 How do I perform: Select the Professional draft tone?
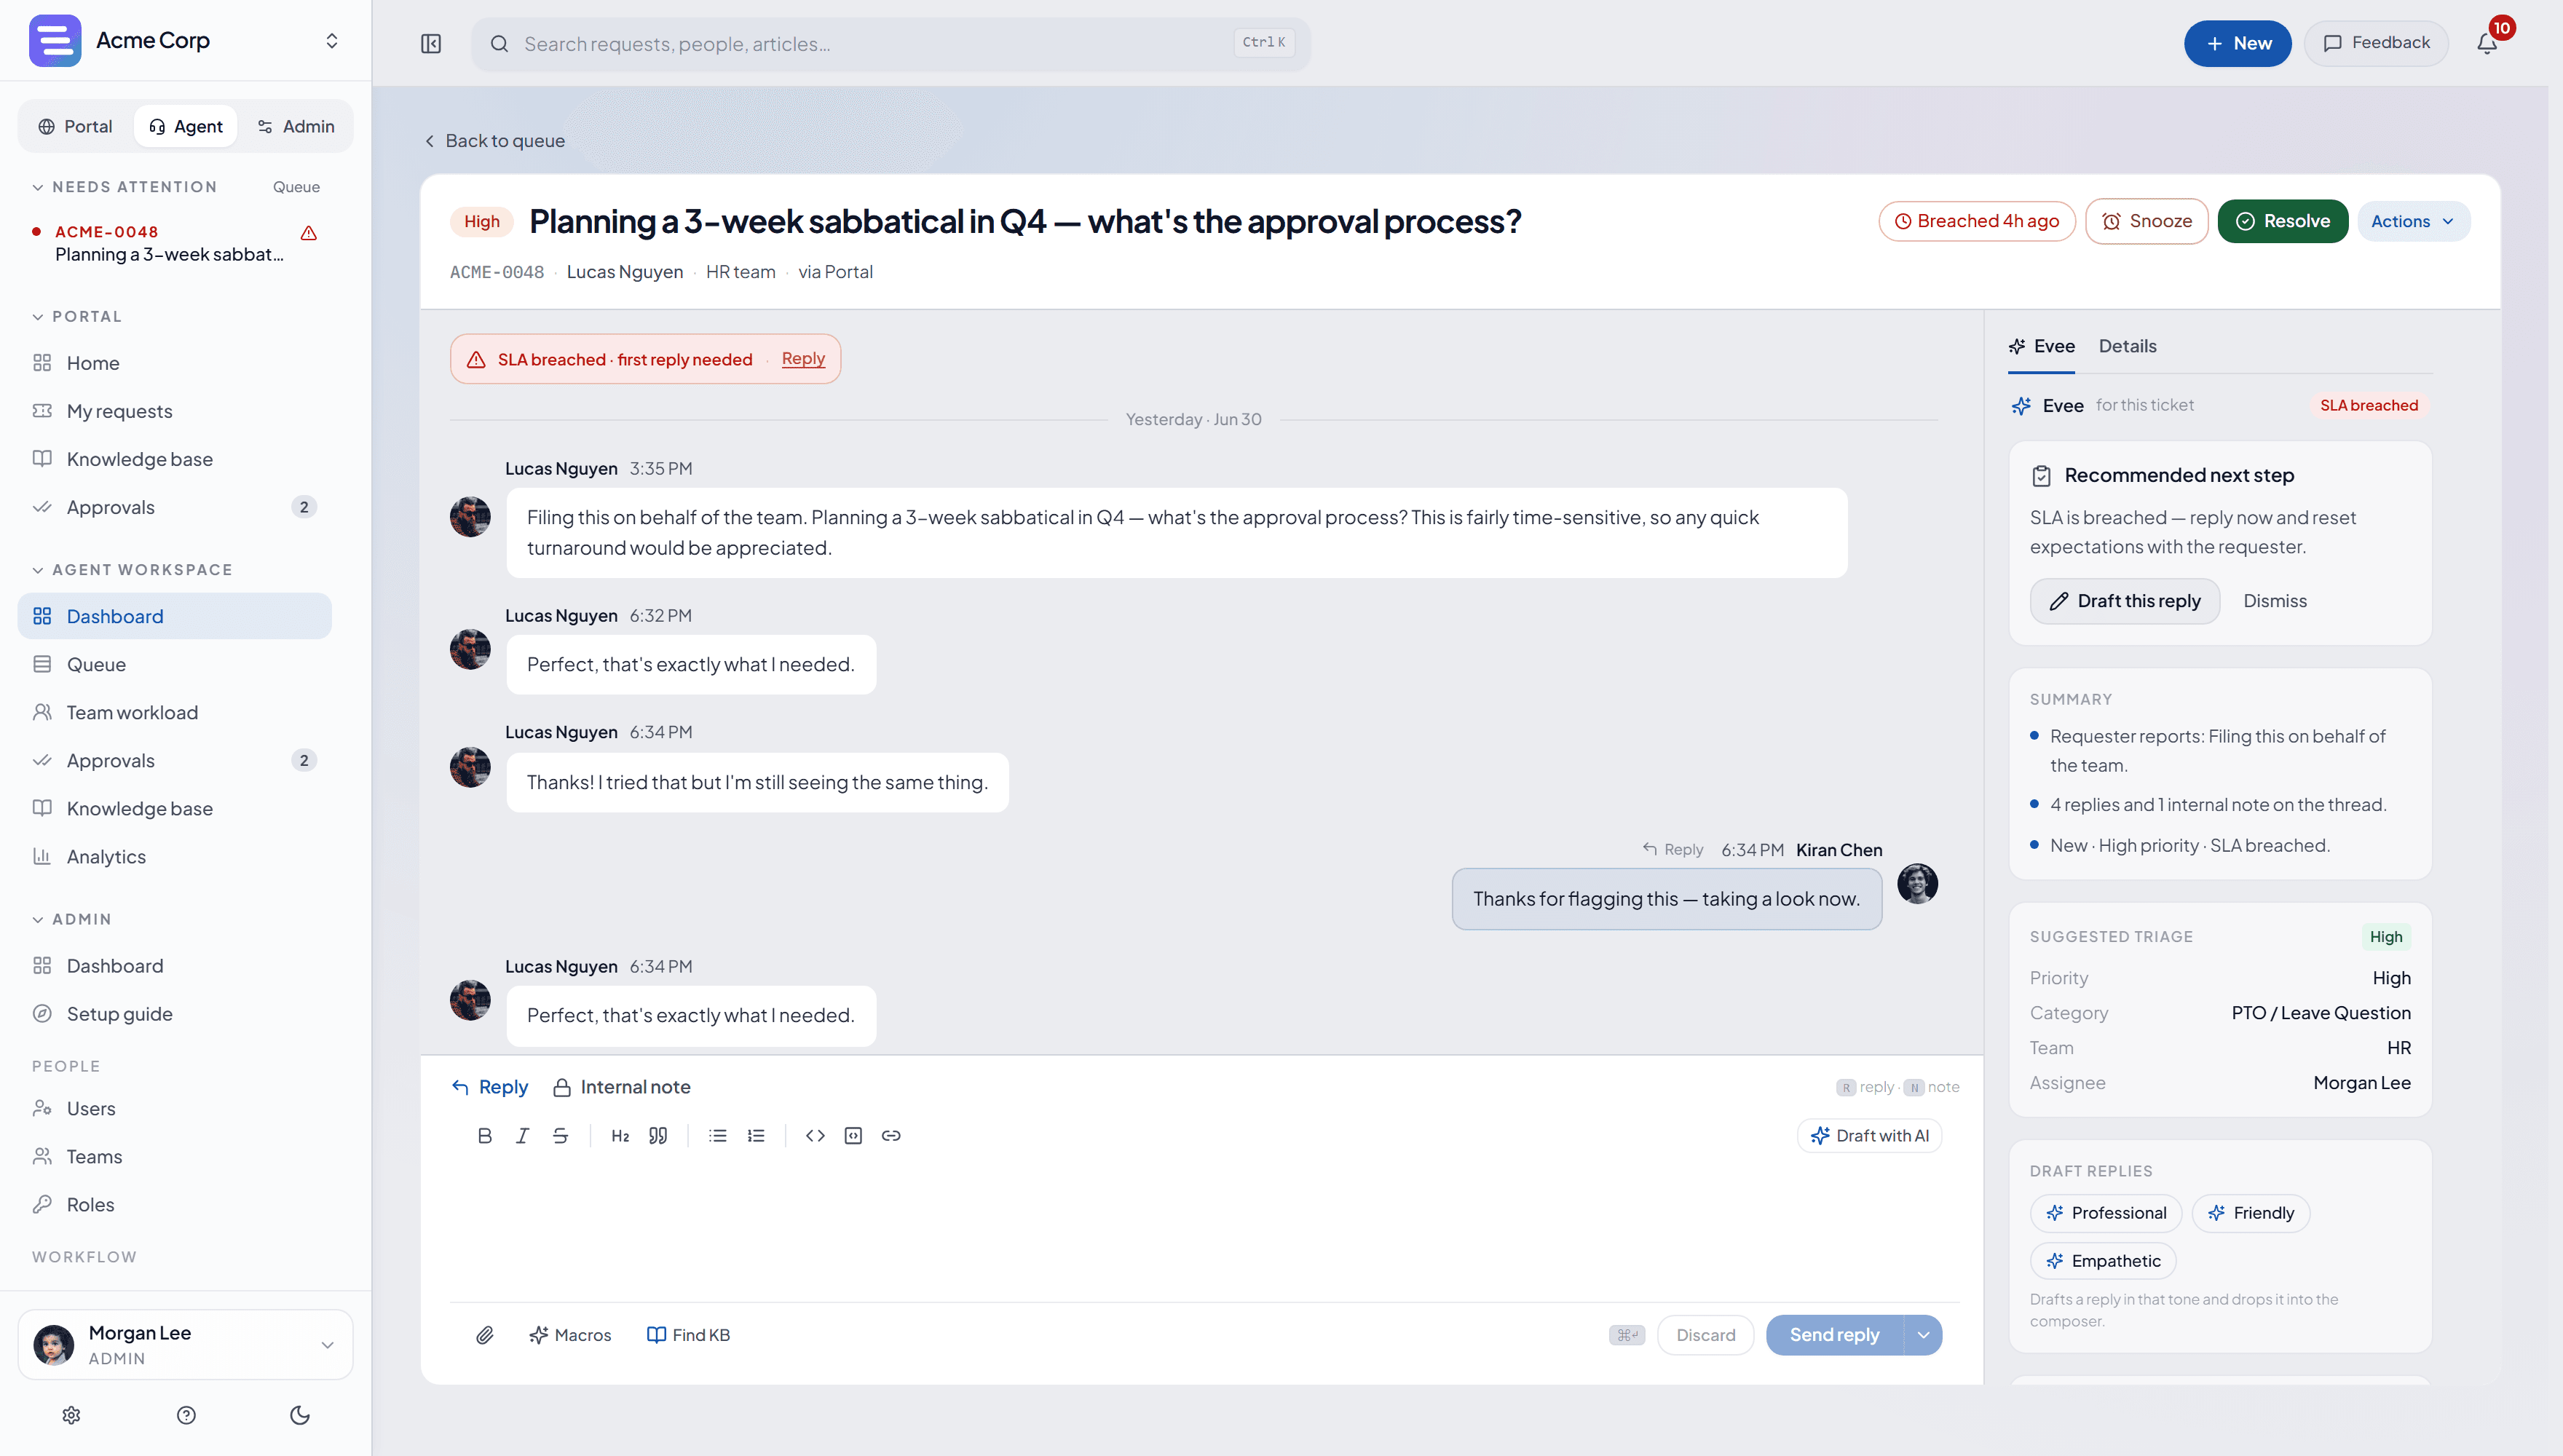[2106, 1213]
